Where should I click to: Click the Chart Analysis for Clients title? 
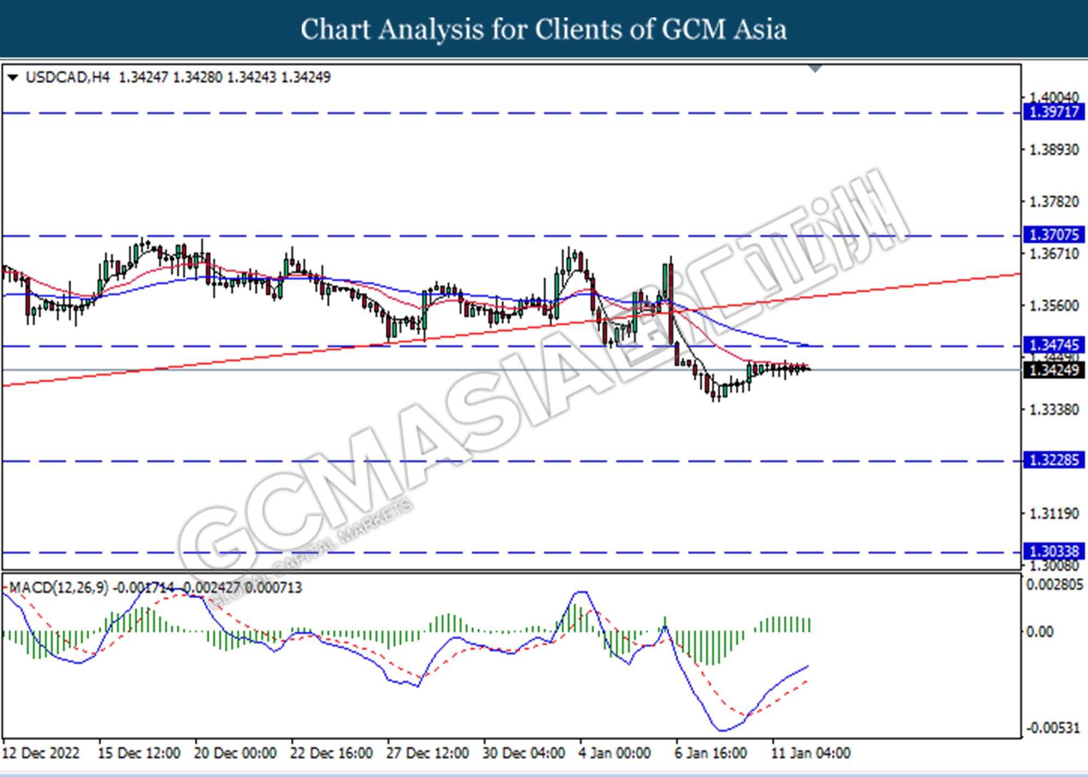(543, 29)
